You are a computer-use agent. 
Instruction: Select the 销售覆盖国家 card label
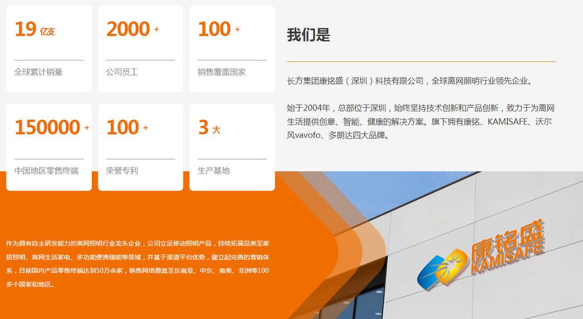[x=221, y=72]
